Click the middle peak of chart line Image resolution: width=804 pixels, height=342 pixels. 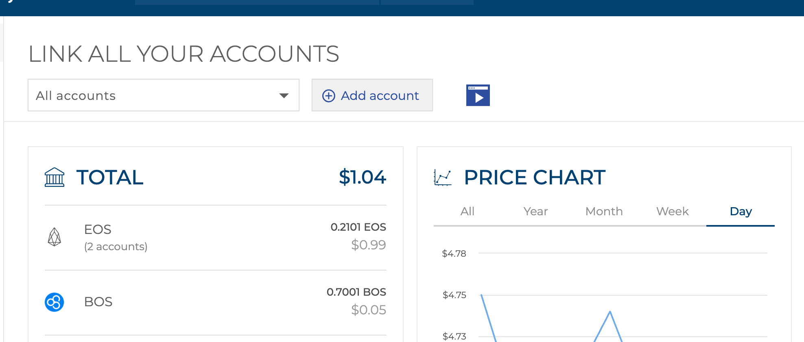pos(610,312)
